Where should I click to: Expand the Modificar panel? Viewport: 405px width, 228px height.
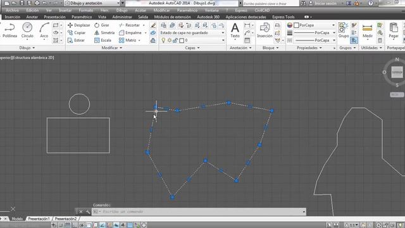tap(111, 48)
